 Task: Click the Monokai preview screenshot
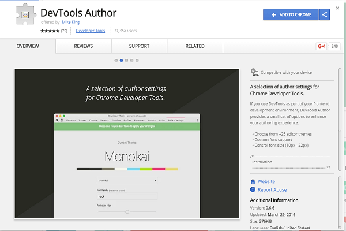click(x=127, y=144)
